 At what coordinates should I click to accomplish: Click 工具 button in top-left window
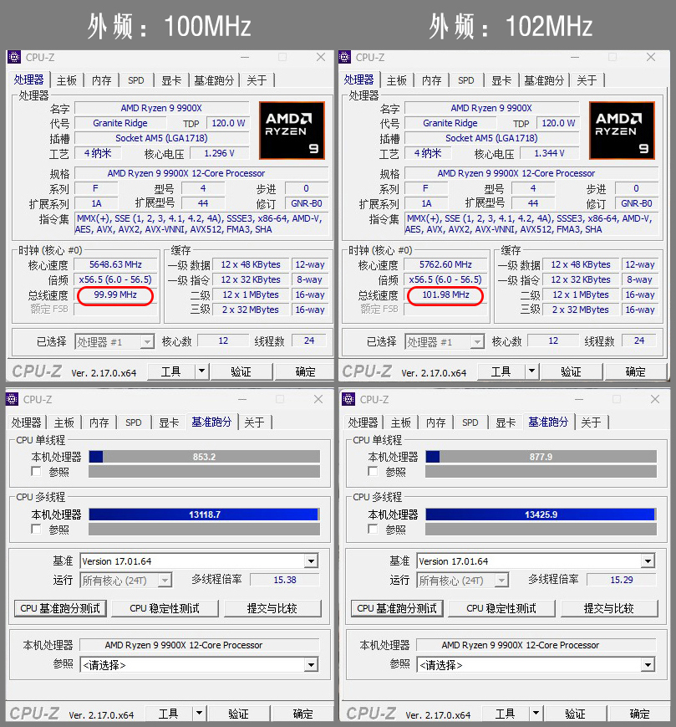pyautogui.click(x=171, y=371)
